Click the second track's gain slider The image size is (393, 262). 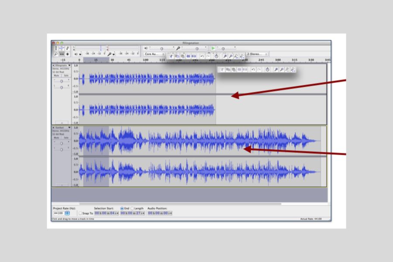pyautogui.click(x=62, y=143)
